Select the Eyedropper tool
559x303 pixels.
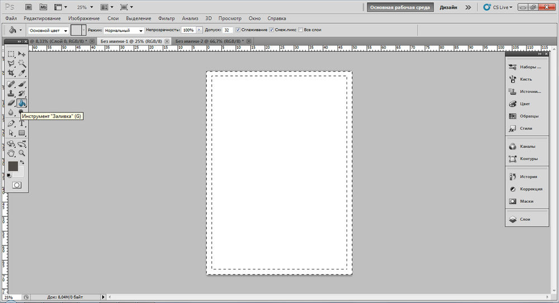tap(22, 73)
